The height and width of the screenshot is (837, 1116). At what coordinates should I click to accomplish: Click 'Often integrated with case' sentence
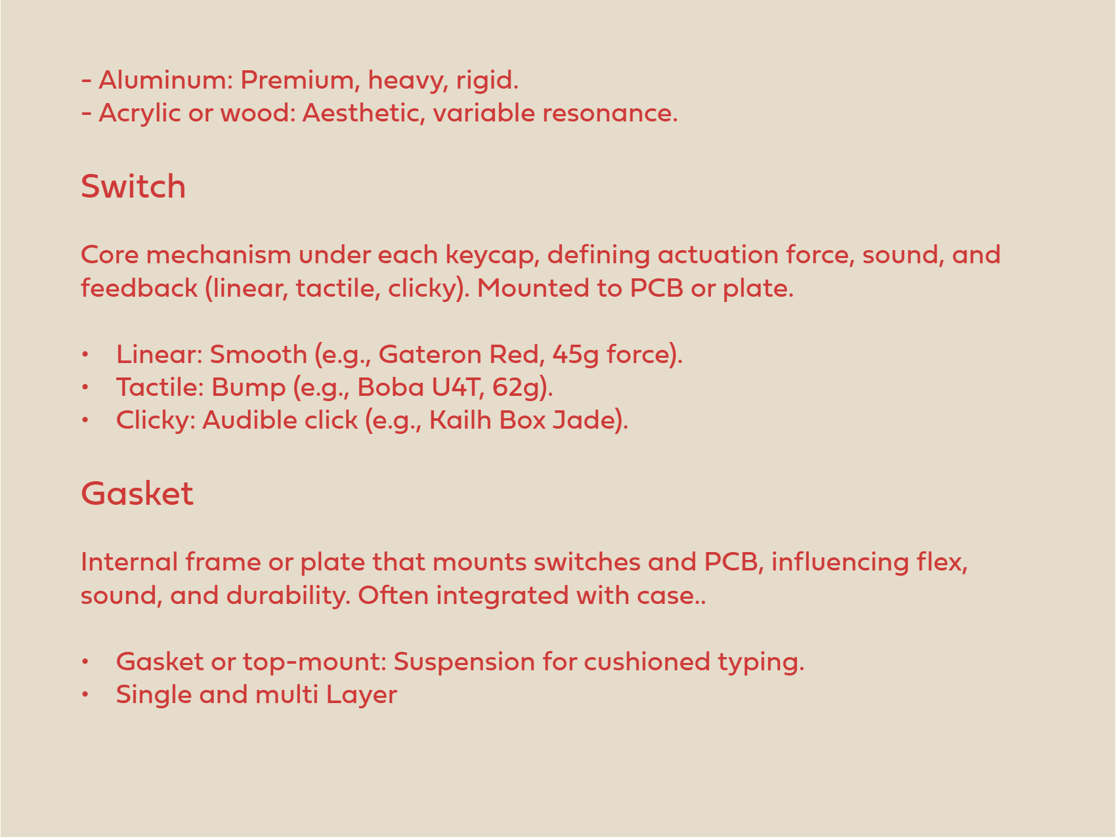click(x=530, y=596)
